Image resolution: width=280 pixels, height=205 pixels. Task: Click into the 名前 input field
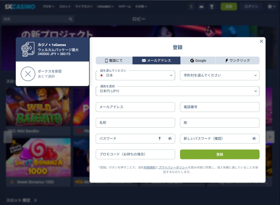click(135, 123)
